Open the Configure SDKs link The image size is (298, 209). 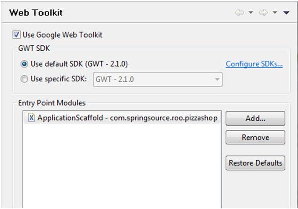pos(254,64)
